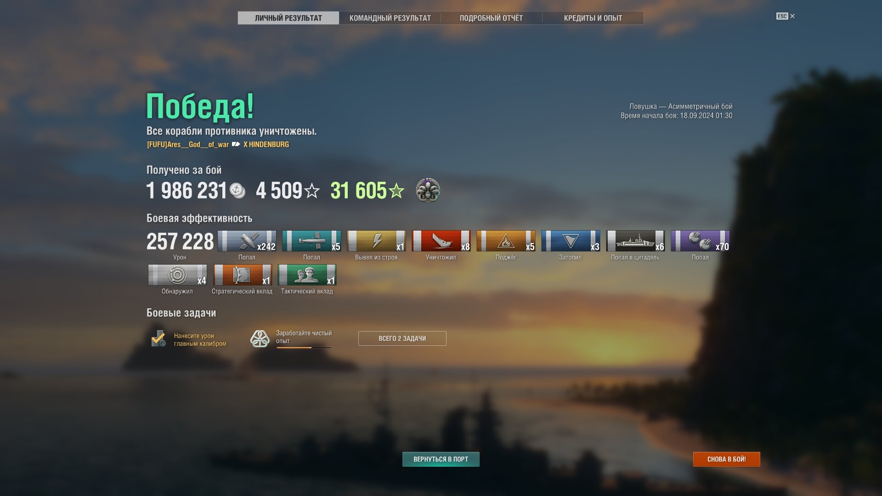The image size is (882, 496).
Task: Click the Стратегический вклад ribbon
Action: [242, 275]
